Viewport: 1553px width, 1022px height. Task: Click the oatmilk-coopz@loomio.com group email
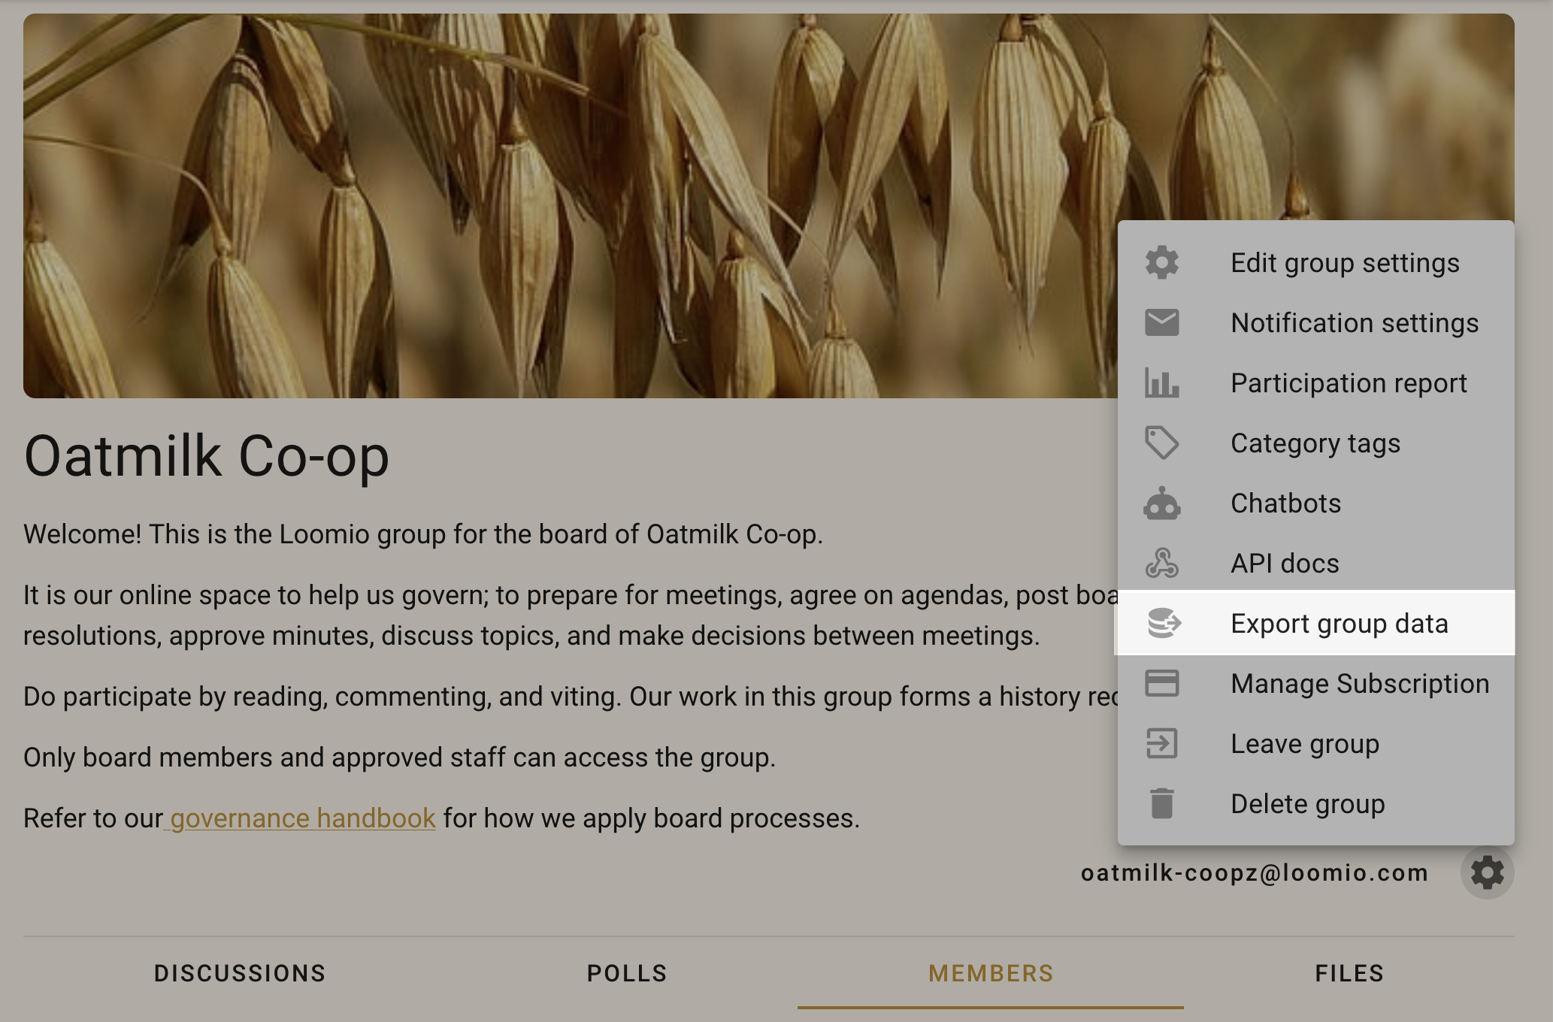[x=1255, y=872]
